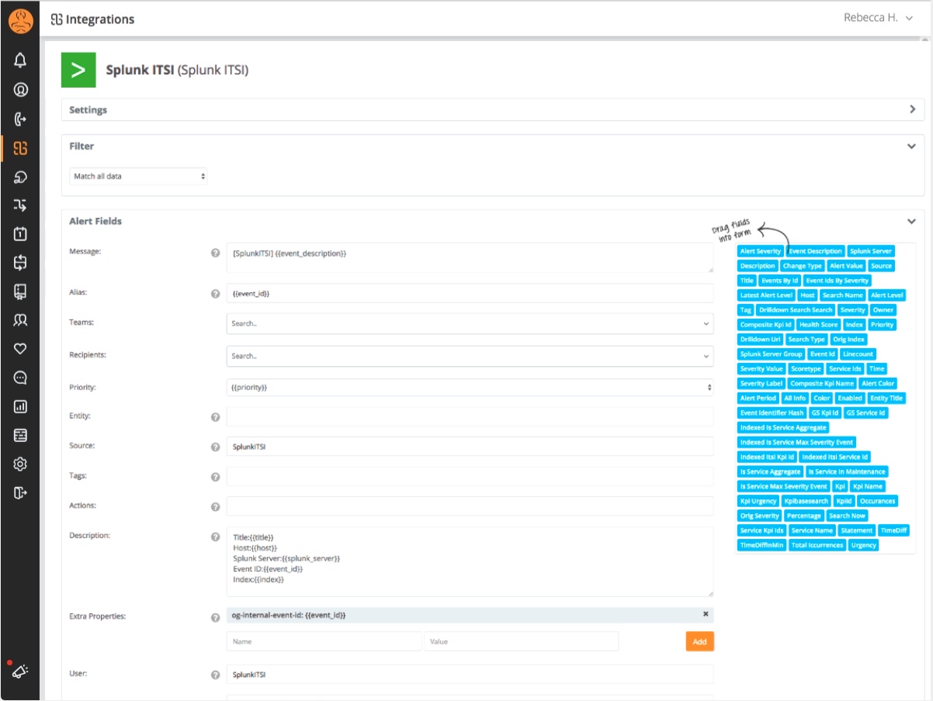Screen dimensions: 933x701
Task: Click help icon next to Alias
Action: click(x=216, y=294)
